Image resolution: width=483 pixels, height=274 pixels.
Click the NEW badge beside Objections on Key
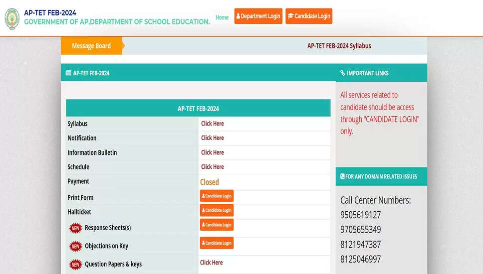click(75, 246)
